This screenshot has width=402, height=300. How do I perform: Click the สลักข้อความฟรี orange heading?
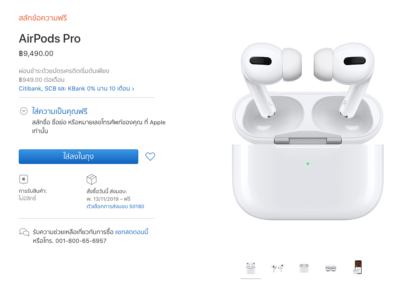(43, 18)
